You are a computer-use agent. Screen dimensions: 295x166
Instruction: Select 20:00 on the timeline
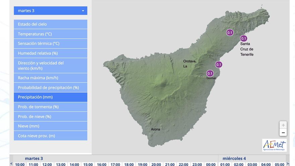pos(156,164)
